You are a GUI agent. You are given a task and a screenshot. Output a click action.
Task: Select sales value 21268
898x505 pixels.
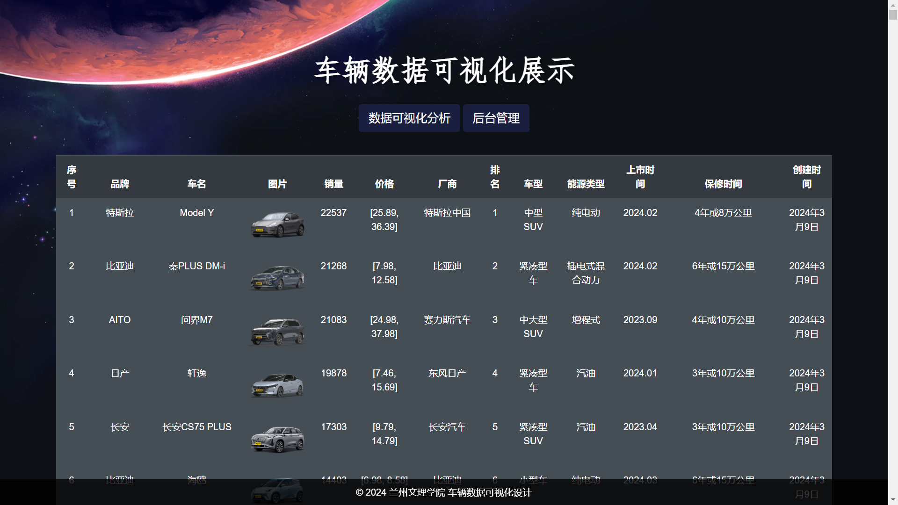(334, 266)
